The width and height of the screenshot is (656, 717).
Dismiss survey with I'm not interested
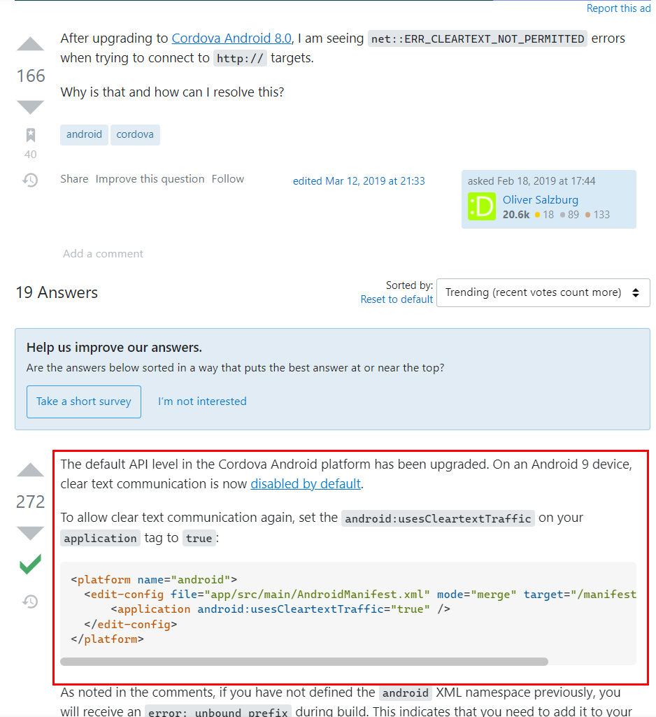202,402
